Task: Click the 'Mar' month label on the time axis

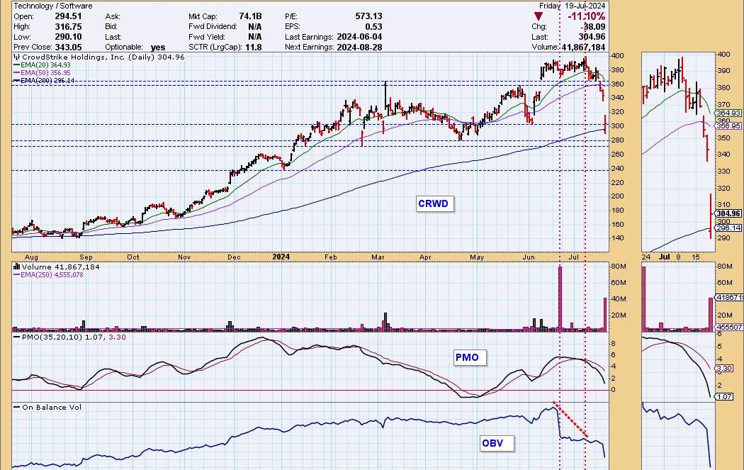Action: (378, 257)
